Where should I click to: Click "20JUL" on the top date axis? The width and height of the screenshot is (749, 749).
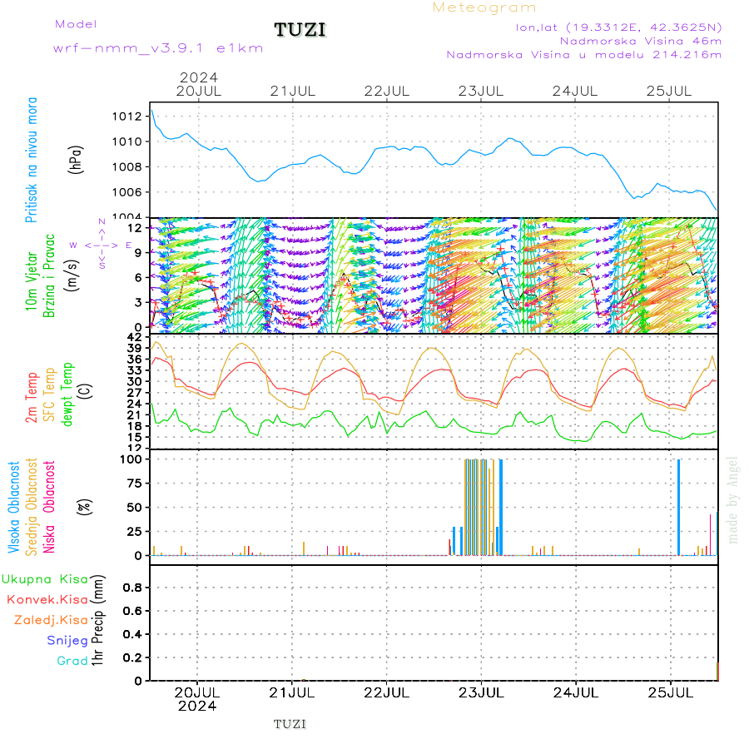pyautogui.click(x=199, y=92)
